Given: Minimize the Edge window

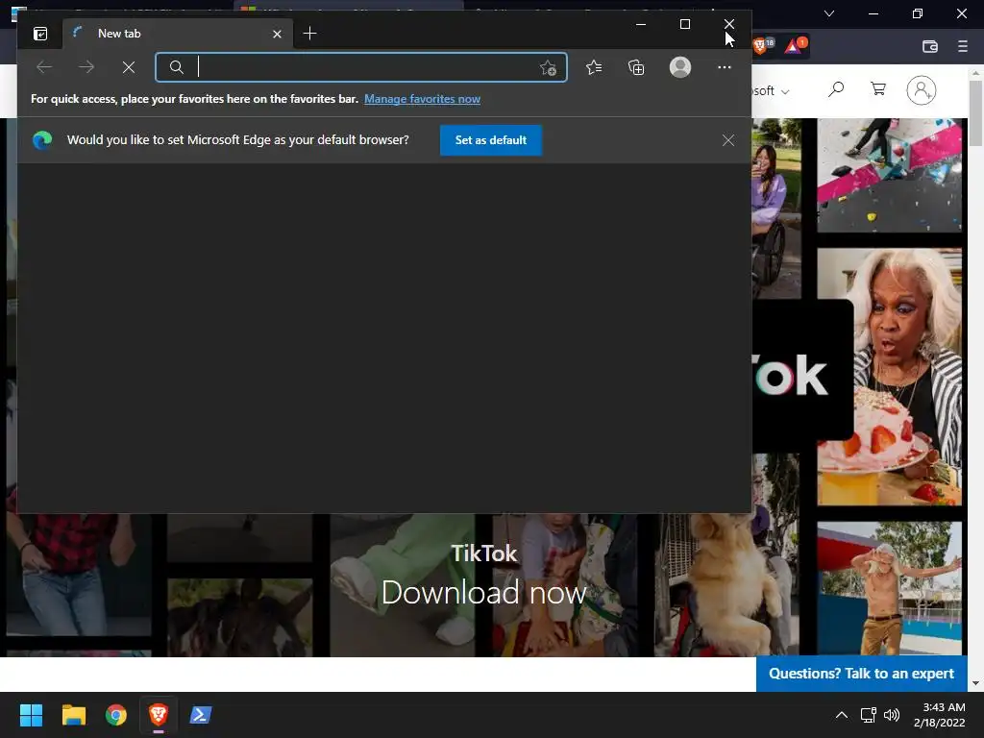Looking at the screenshot, I should tap(641, 24).
